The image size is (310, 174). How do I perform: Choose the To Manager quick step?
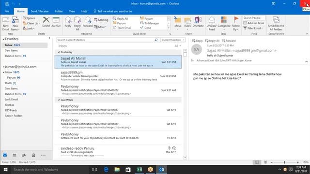[x=150, y=23]
